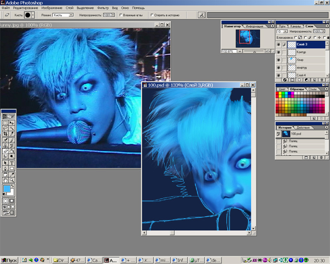Open the brush picker dropdown arrow
This screenshot has height=264, width=330.
tap(33, 15)
